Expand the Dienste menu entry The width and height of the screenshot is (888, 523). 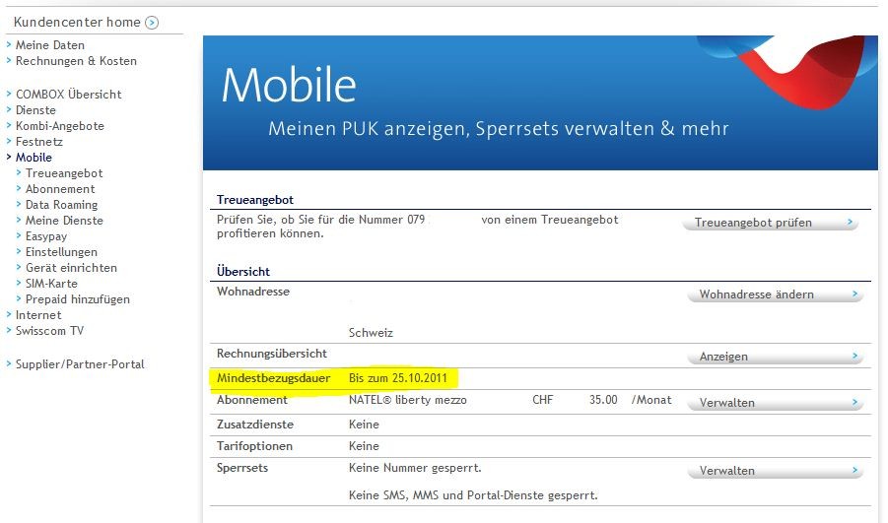pos(35,110)
